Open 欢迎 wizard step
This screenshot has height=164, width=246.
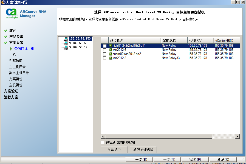(13, 31)
